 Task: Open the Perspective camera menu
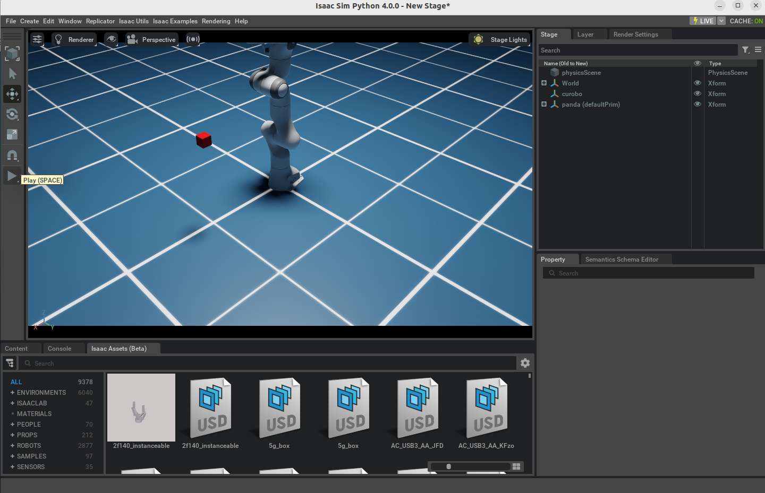[151, 39]
